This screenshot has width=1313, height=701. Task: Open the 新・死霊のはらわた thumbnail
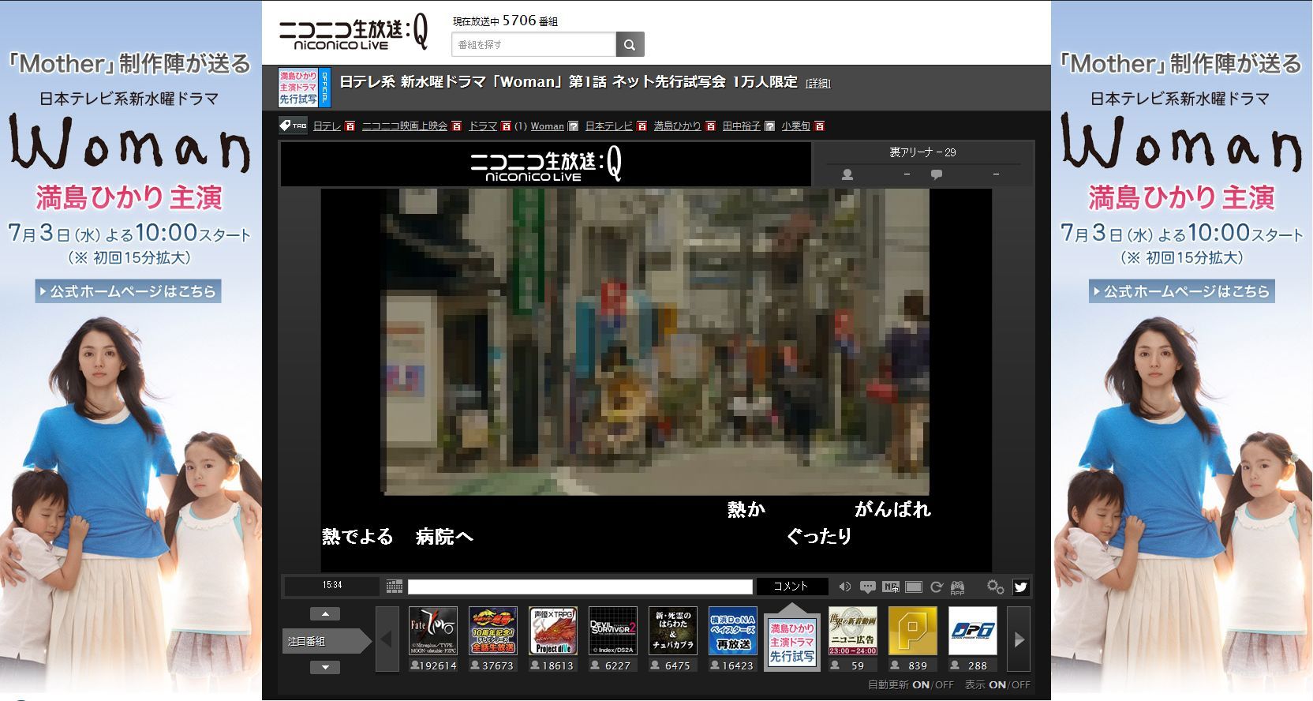click(673, 631)
